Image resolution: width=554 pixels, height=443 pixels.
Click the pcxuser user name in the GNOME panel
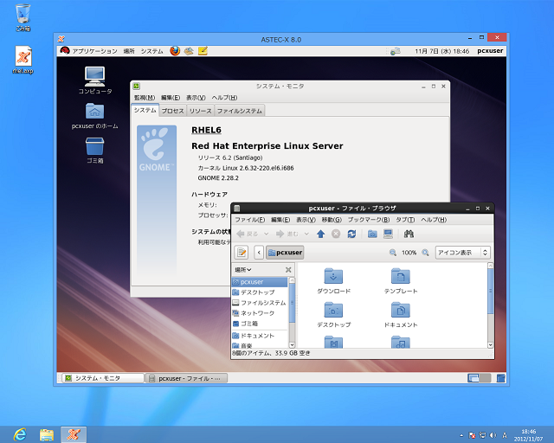[490, 51]
